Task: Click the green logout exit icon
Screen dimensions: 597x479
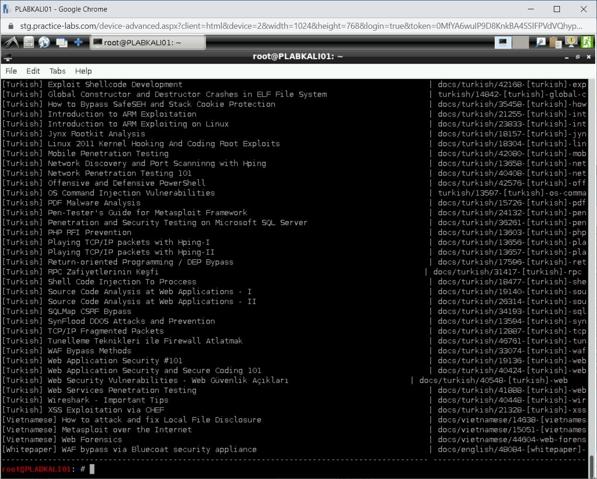Action: coord(587,43)
